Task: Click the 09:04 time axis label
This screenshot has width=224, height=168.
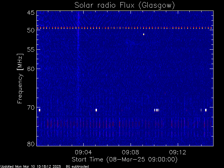Action: pos(83,152)
